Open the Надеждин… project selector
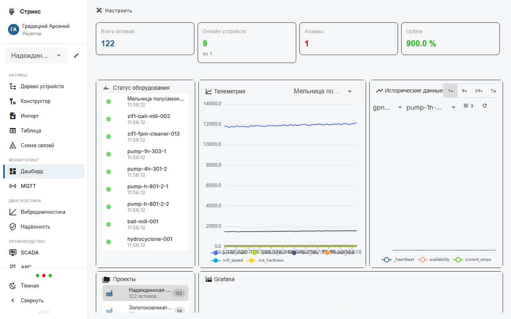 point(36,55)
